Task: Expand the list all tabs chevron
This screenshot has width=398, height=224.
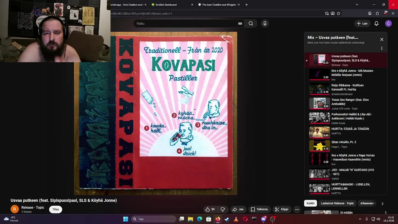Action: 357,5
